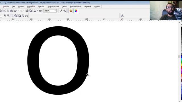Click the Export icon
Screen dimensions: 182x102
coord(31,11)
